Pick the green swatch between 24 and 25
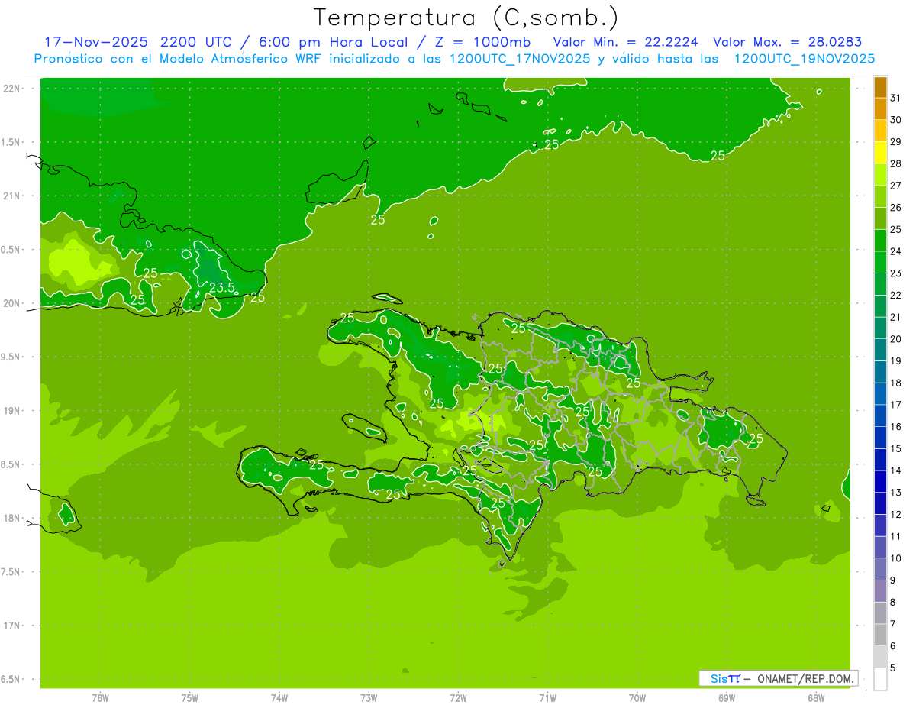The width and height of the screenshot is (916, 708). (880, 241)
